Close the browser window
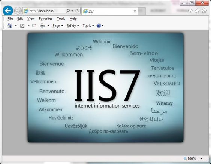 pos(202,3)
